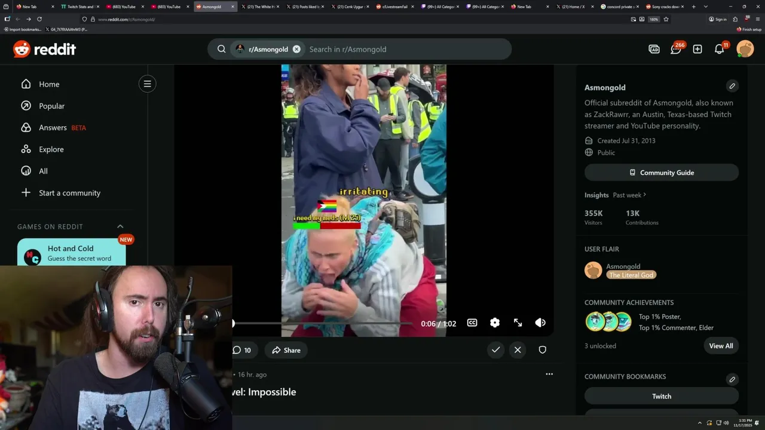This screenshot has width=765, height=430.
Task: Open the moderator shield icon on post
Action: [542, 350]
